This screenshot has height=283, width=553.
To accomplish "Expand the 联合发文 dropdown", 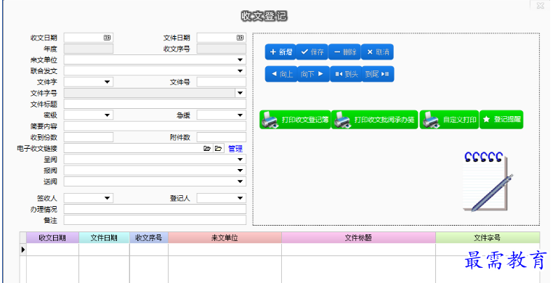I will pyautogui.click(x=241, y=71).
